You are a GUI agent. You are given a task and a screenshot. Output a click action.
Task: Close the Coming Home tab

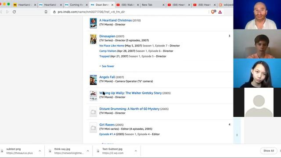(x=87, y=5)
